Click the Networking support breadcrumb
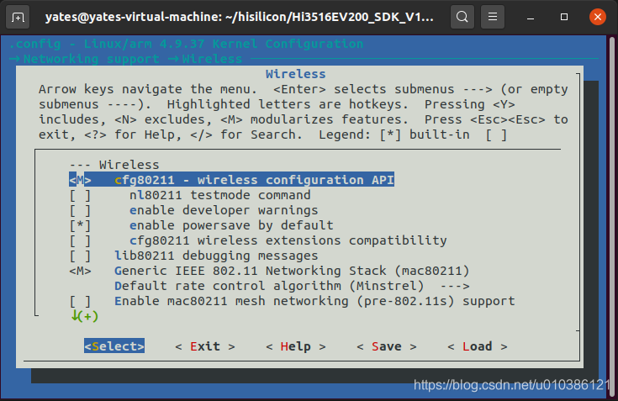Image resolution: width=618 pixels, height=401 pixels. point(91,59)
